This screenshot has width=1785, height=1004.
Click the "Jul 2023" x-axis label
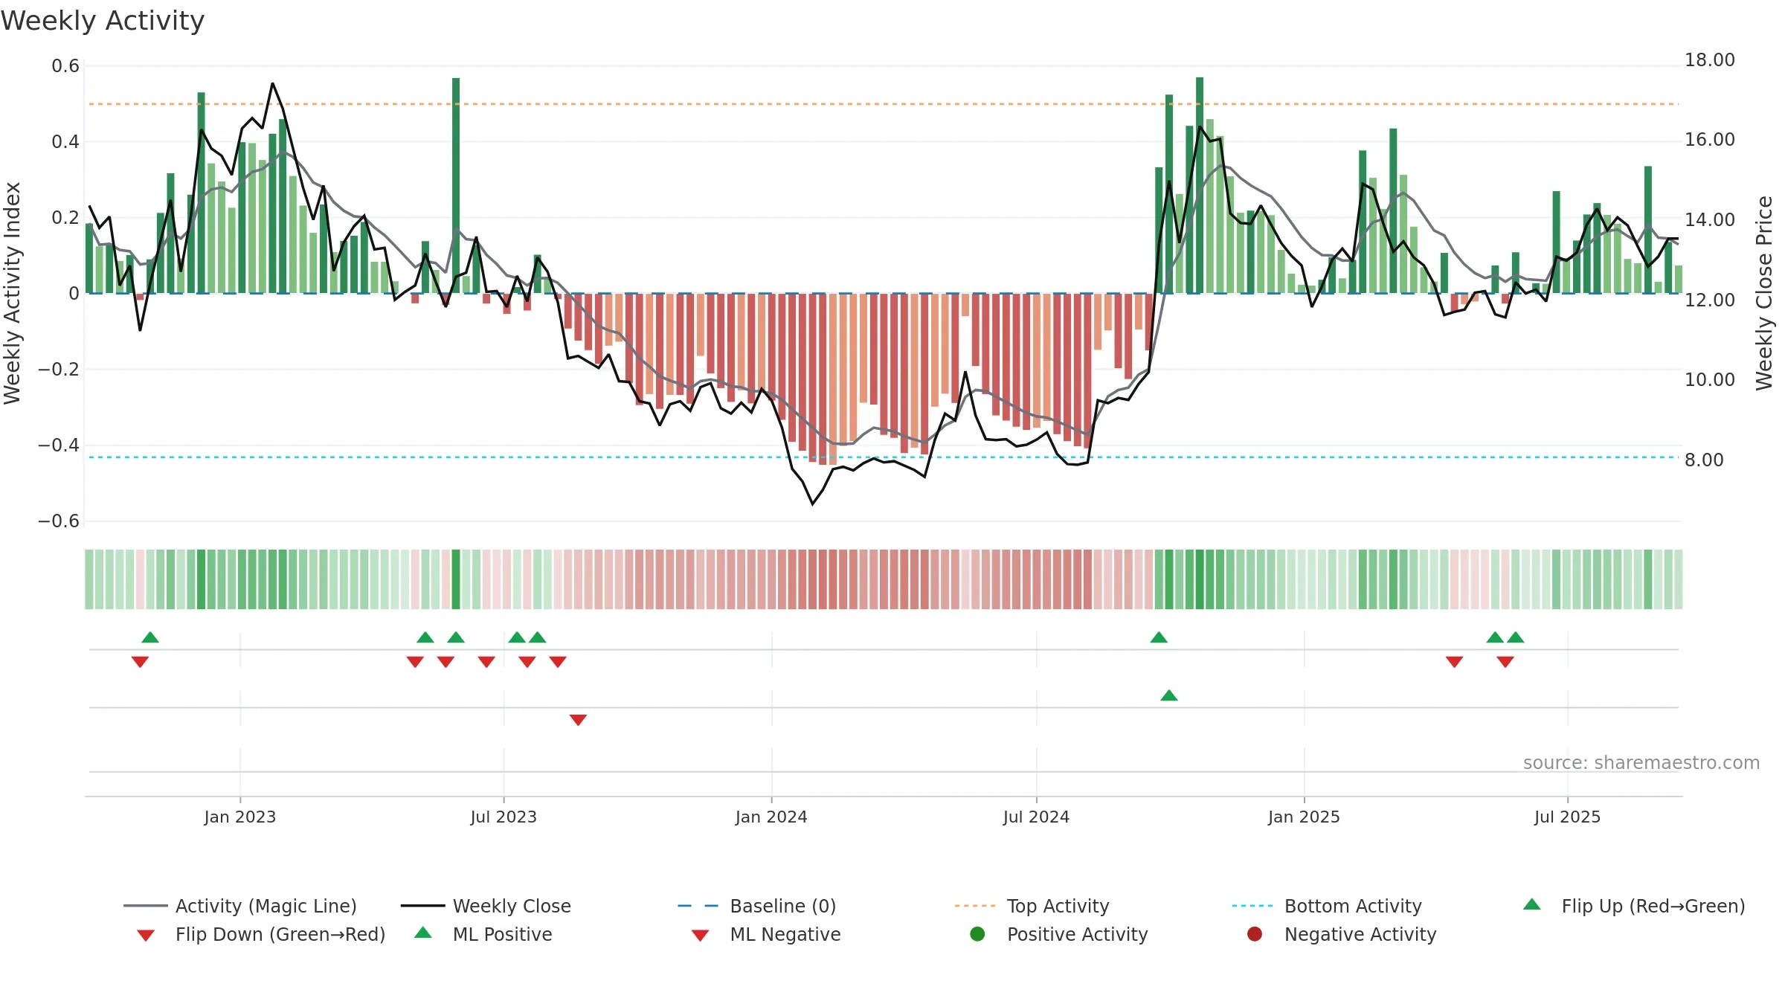tap(504, 817)
